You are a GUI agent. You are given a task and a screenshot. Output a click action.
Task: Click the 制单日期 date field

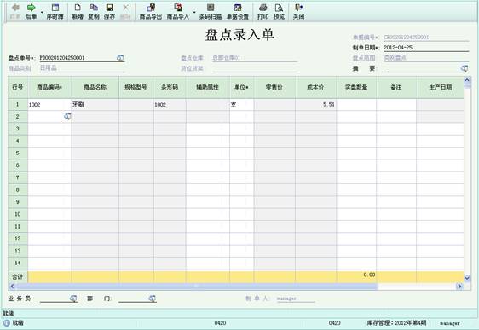tap(426, 48)
